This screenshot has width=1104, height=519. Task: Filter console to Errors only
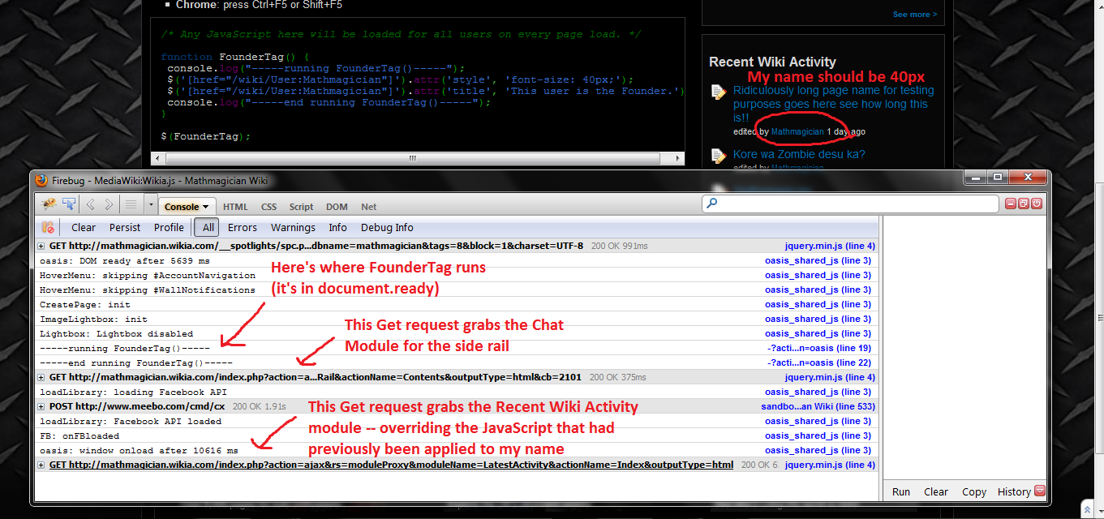(242, 228)
